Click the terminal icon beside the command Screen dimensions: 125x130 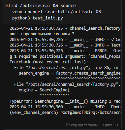coord(8,5)
